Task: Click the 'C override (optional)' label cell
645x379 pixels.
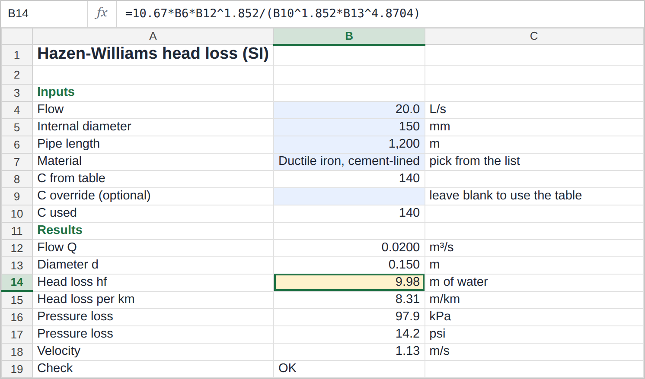Action: 153,196
